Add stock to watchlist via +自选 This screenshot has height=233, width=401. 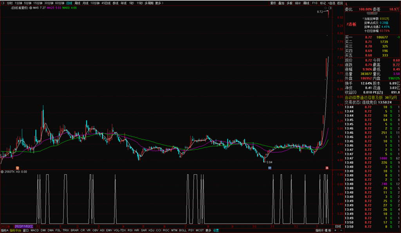click(332, 3)
